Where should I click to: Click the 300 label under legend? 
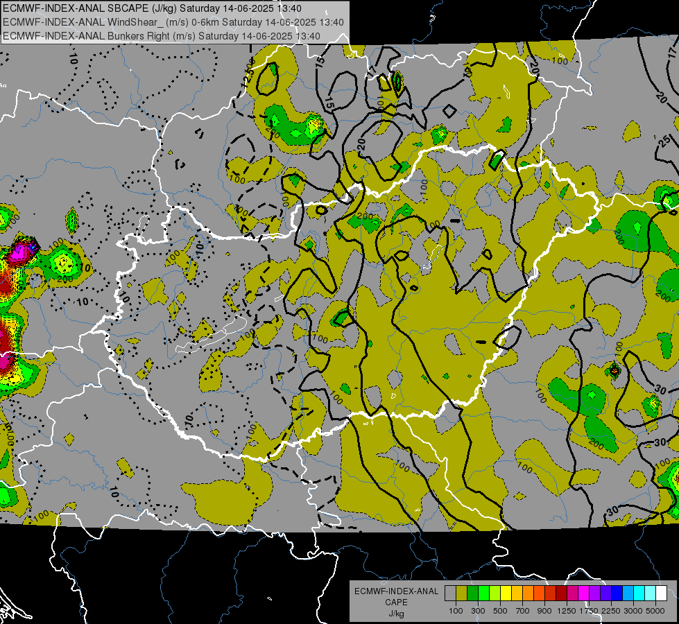(478, 611)
